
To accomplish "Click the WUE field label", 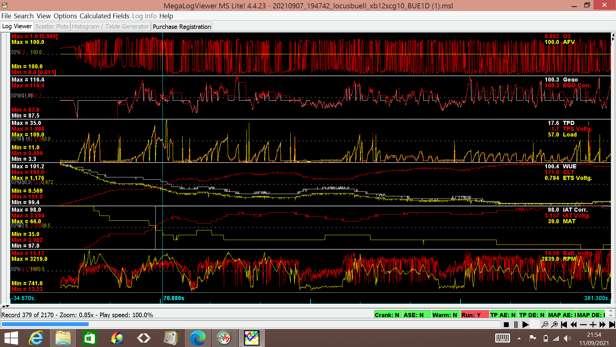I will (569, 166).
